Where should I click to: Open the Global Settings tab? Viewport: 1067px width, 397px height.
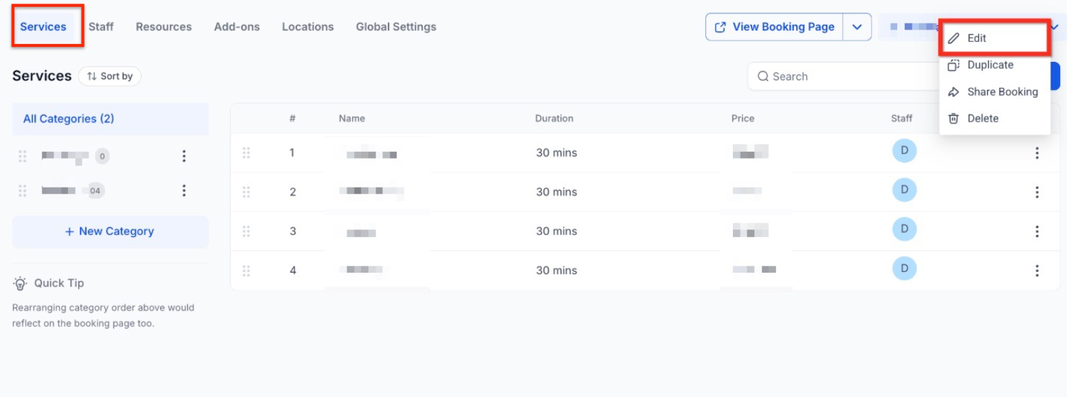(x=396, y=27)
